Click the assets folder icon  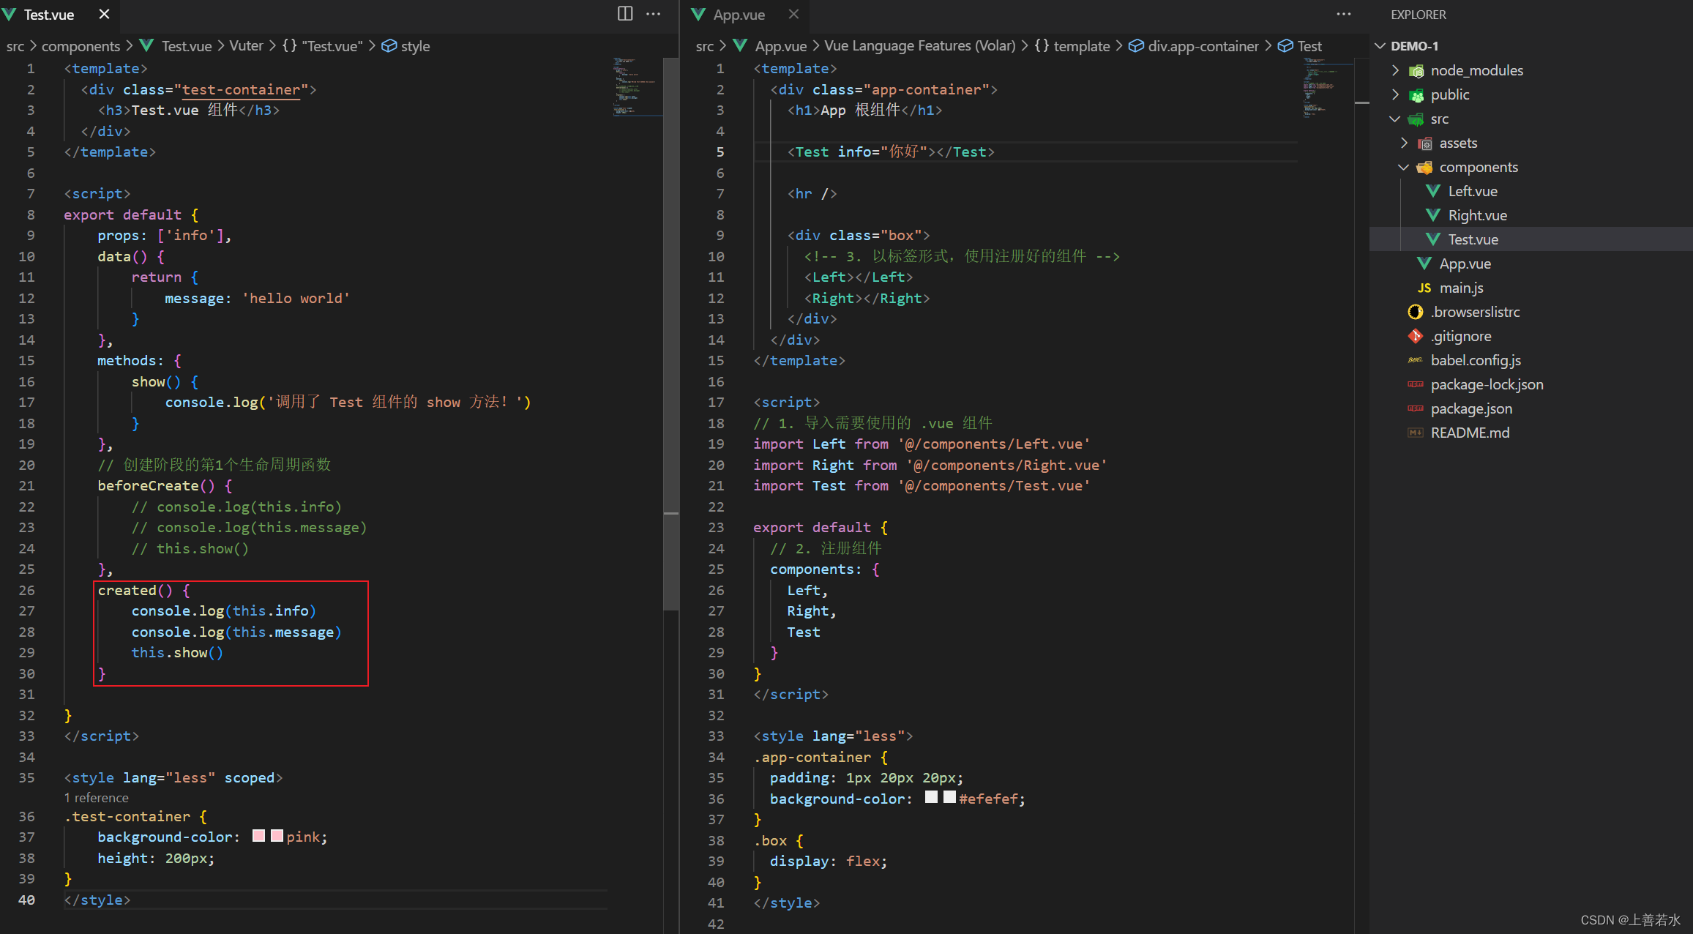[1425, 143]
